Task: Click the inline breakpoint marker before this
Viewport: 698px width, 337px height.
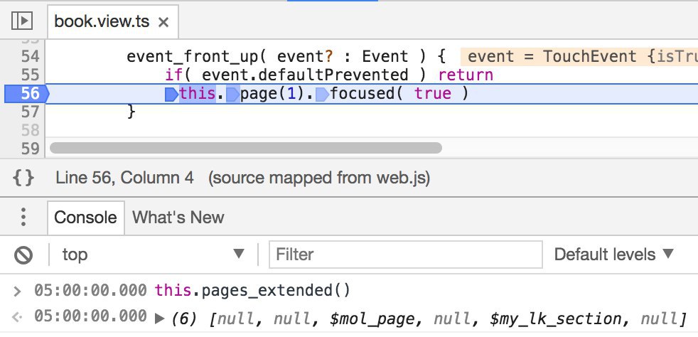Action: click(171, 95)
